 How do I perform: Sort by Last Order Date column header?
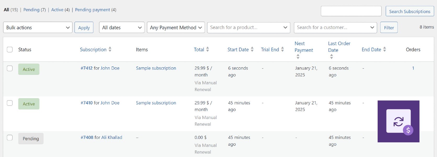(339, 47)
